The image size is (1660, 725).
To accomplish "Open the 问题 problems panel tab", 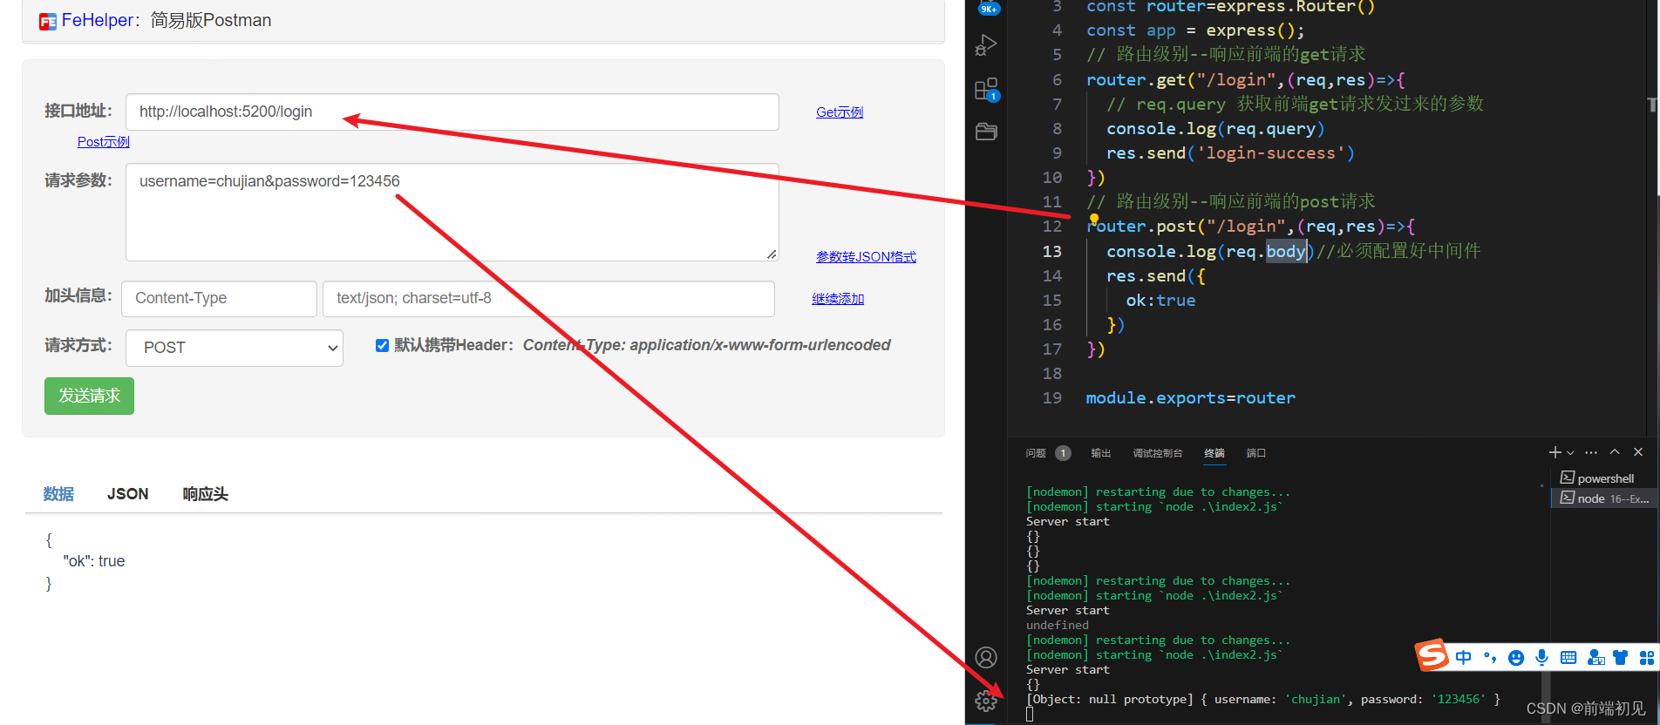I will click(x=1036, y=453).
